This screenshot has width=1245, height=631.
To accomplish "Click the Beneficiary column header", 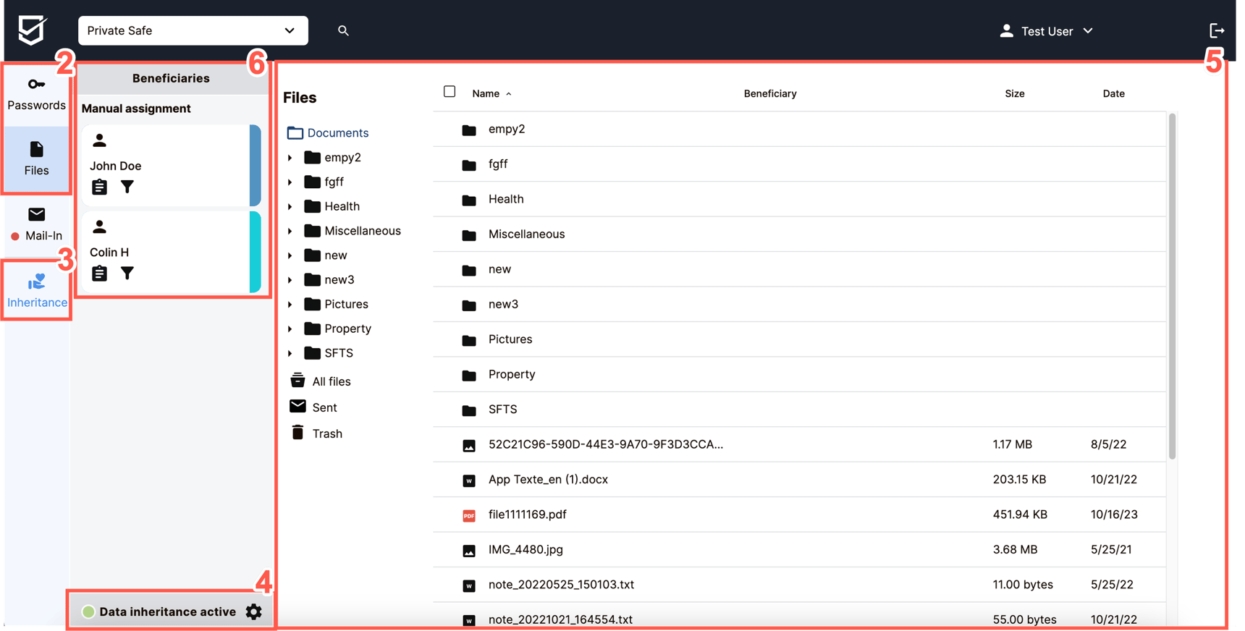I will click(770, 93).
